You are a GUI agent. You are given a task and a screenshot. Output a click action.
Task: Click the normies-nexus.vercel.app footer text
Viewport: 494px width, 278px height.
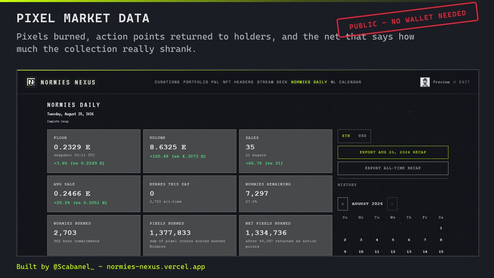tap(155, 266)
